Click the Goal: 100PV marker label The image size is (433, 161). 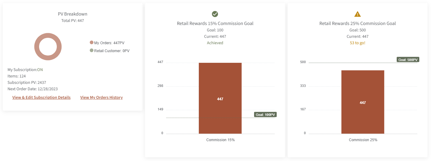265,115
